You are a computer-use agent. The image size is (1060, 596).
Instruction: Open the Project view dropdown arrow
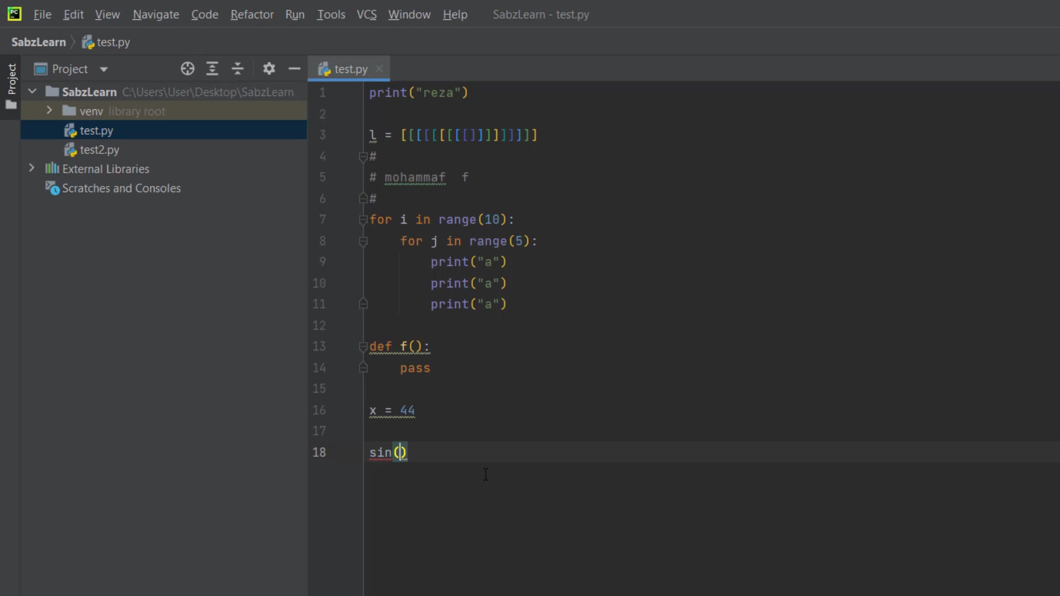coord(104,70)
